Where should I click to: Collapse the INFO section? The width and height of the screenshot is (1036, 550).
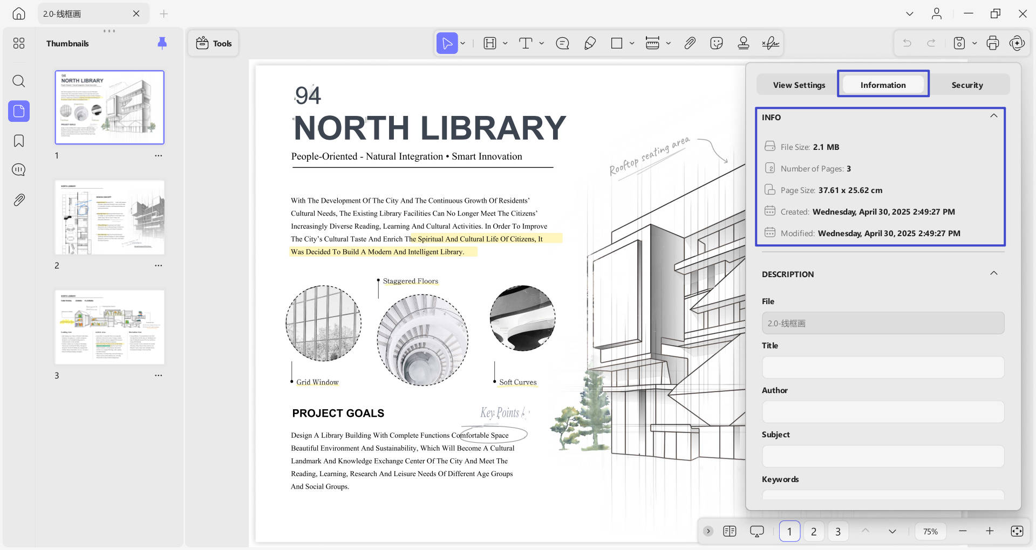[x=993, y=116]
